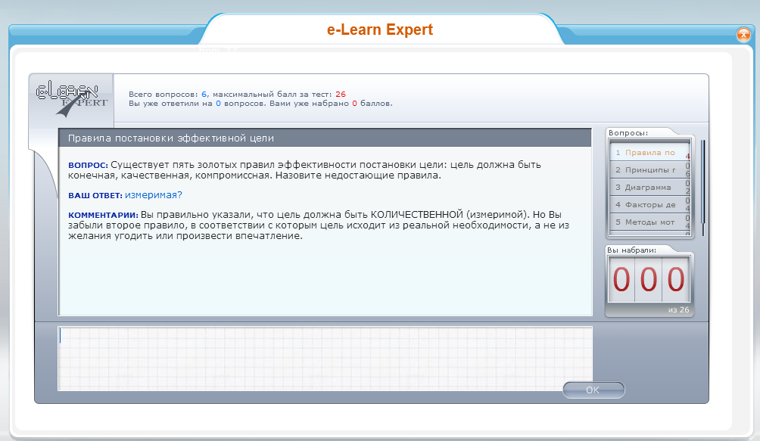Screen dimensions: 760x441
Task: Click the 'Всего вопросов: 6' summary line
Action: 237,95
